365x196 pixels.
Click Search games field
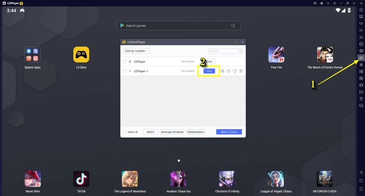click(x=179, y=26)
